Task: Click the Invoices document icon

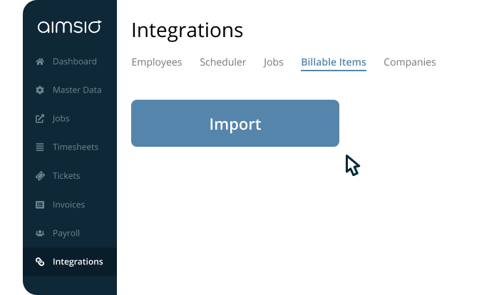Action: pyautogui.click(x=40, y=205)
